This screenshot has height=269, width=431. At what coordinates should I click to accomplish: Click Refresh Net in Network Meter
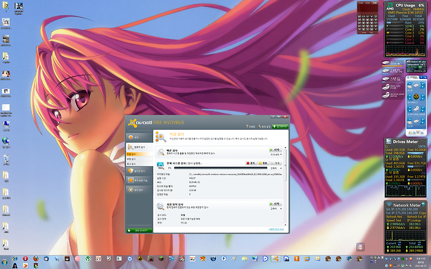(394, 216)
